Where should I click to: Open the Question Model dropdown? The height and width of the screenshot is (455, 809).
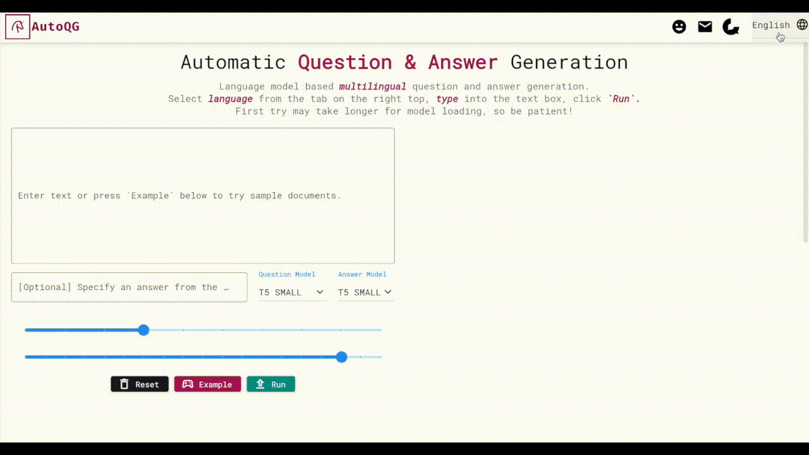(x=291, y=293)
